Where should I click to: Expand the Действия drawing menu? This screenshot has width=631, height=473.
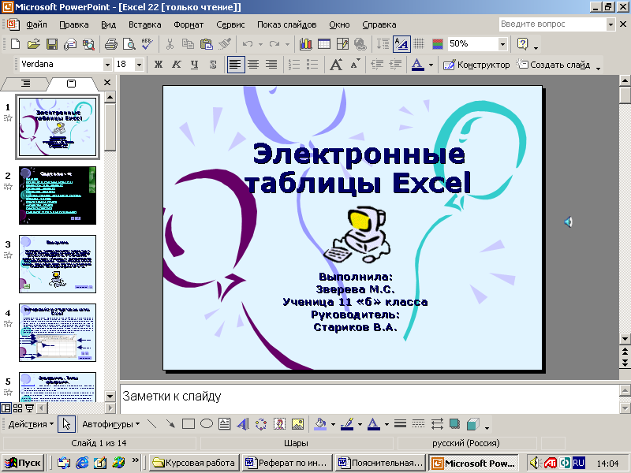(31, 424)
